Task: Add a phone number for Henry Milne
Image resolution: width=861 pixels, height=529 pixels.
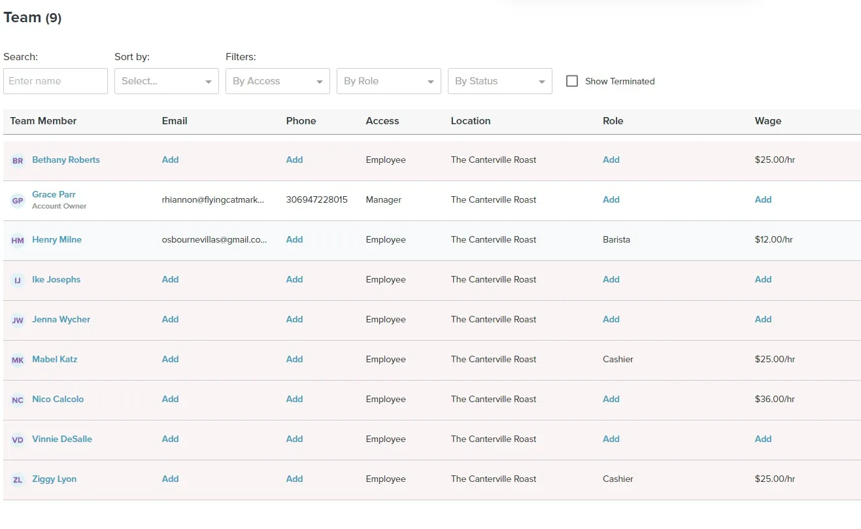Action: point(295,239)
